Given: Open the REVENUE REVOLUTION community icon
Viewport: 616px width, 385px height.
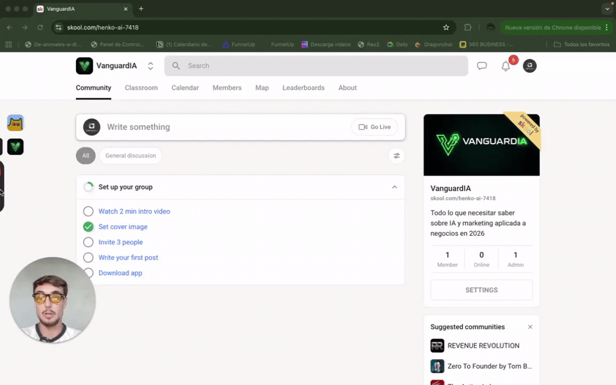Looking at the screenshot, I should (x=437, y=346).
